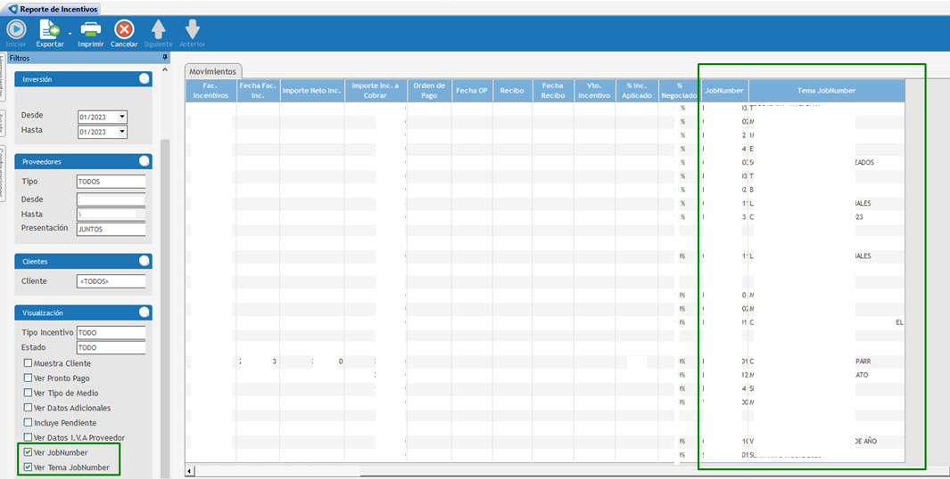The image size is (950, 479).
Task: Enable Ver Datos I.V.A Proveedor checkbox
Action: pos(28,437)
